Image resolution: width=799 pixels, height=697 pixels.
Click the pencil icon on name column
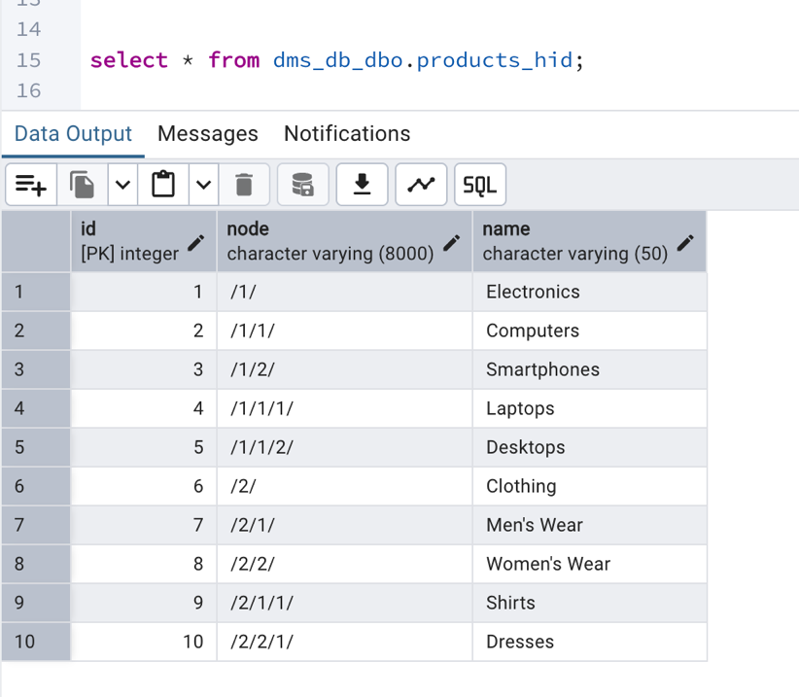pos(686,242)
